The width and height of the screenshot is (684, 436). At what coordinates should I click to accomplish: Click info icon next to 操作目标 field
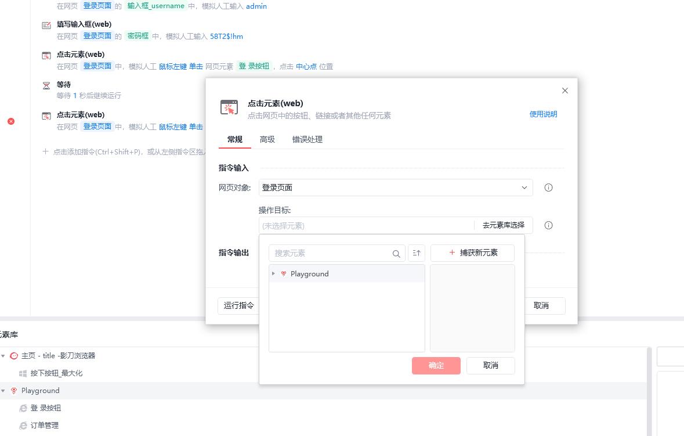(548, 225)
